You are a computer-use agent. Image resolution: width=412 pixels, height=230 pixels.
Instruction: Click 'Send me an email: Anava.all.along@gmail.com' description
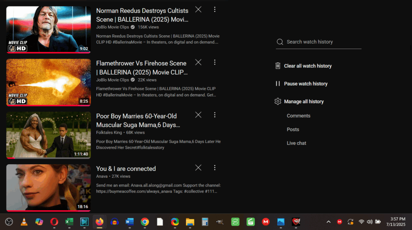click(x=159, y=188)
